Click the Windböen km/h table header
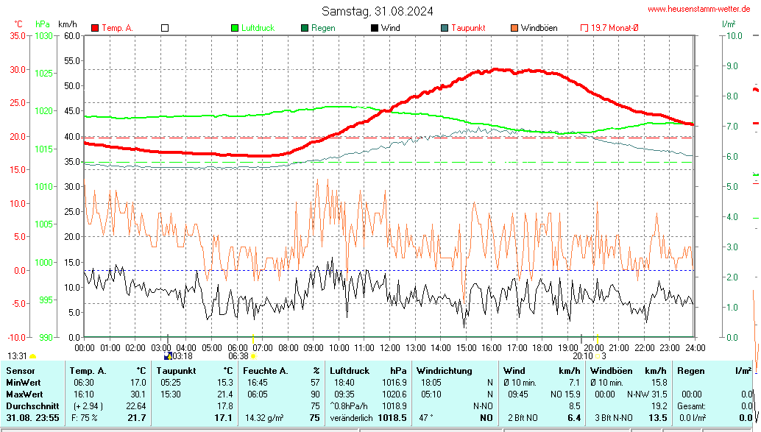 coord(629,370)
